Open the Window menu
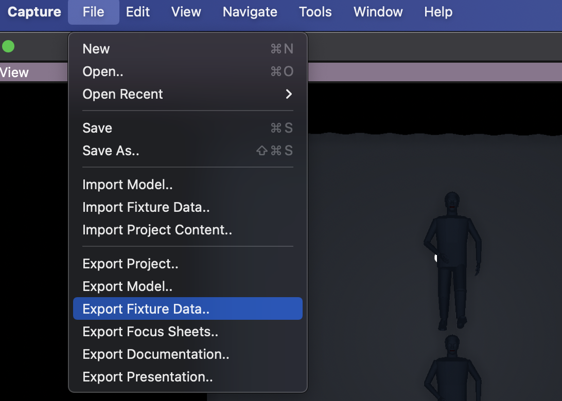This screenshot has height=401, width=562. [378, 12]
